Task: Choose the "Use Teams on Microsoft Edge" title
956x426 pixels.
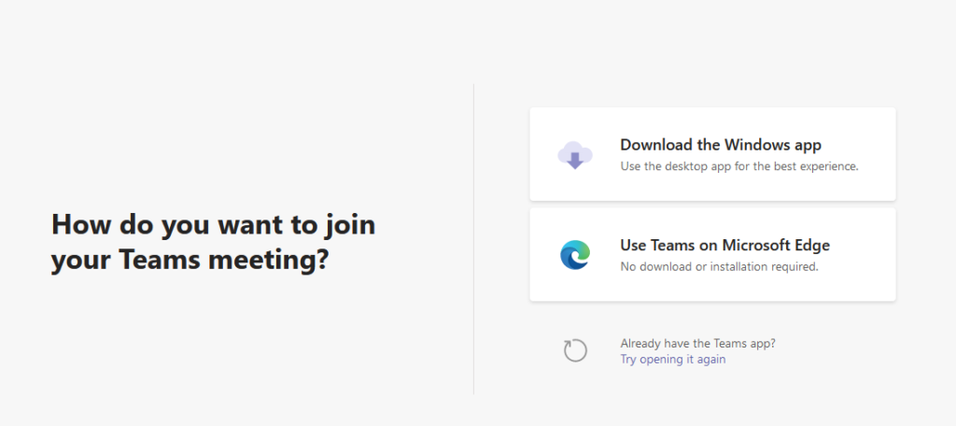Action: click(x=724, y=246)
